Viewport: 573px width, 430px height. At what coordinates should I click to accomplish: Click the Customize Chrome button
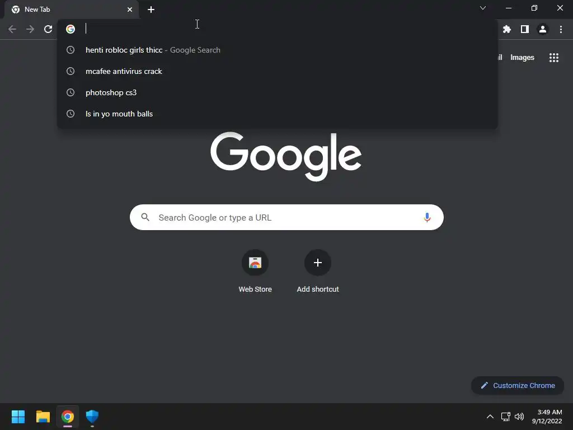point(518,385)
